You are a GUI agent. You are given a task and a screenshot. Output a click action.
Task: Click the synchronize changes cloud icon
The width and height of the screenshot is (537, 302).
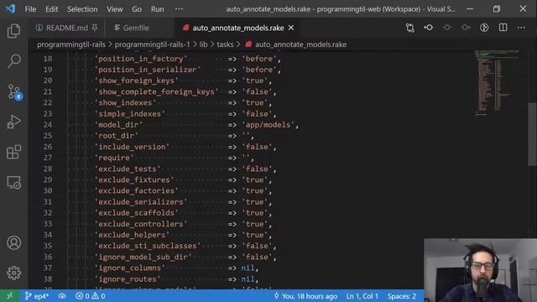62,296
